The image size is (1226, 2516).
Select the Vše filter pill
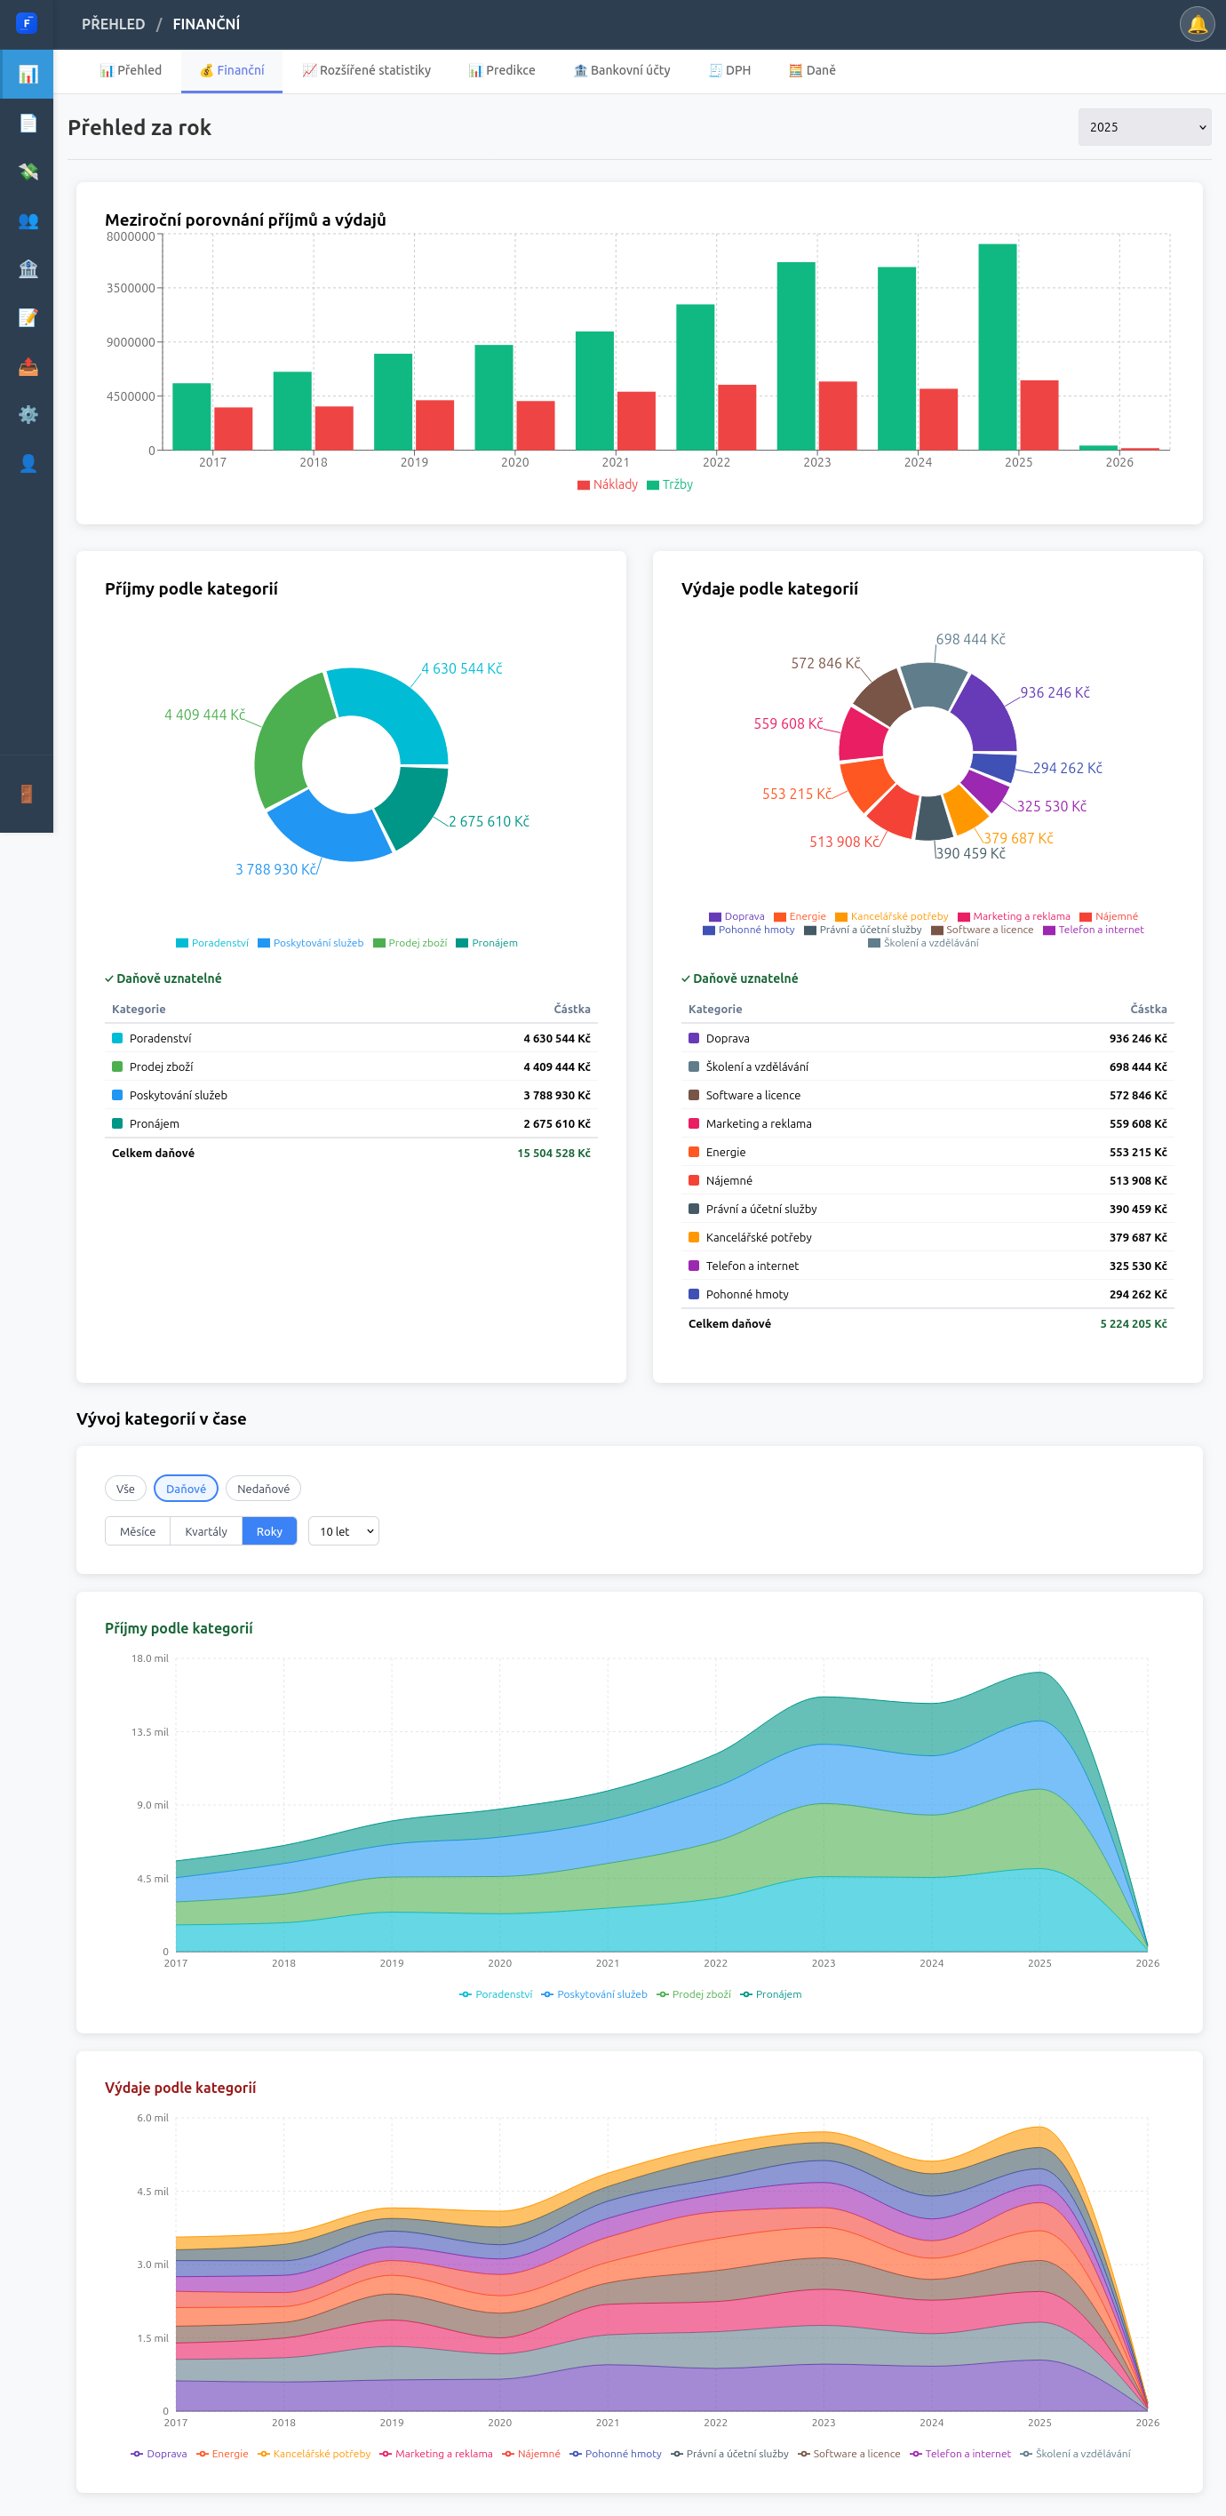pyautogui.click(x=125, y=1489)
